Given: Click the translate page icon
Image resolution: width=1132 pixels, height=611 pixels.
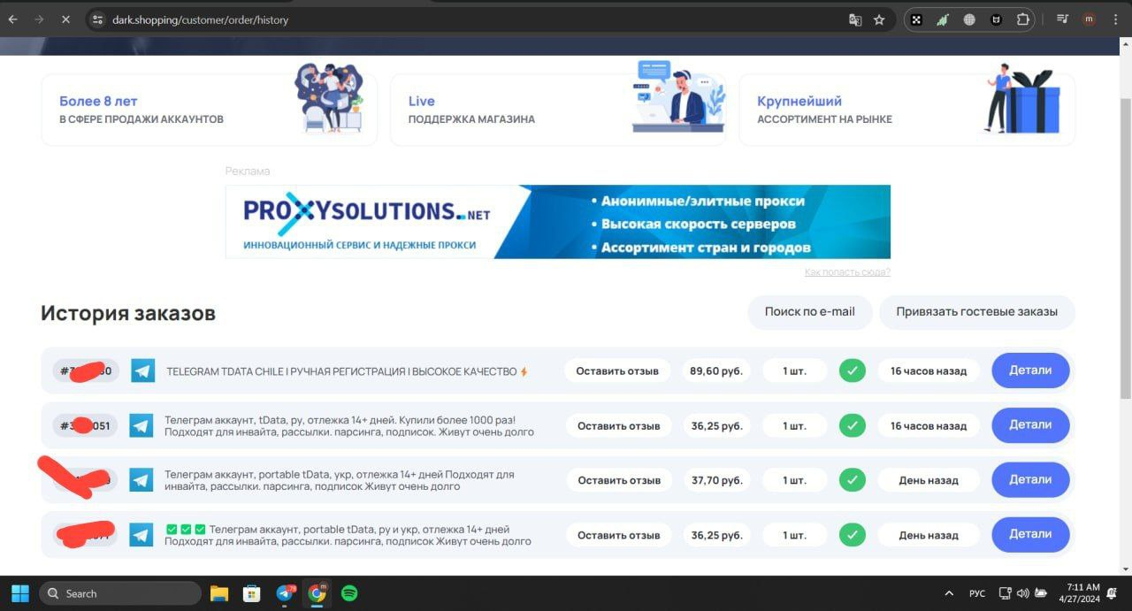Looking at the screenshot, I should (x=855, y=19).
